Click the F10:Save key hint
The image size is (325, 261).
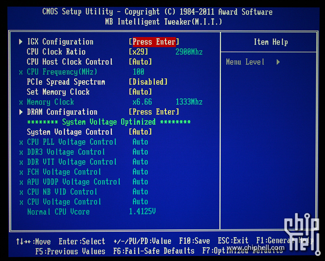click(195, 241)
